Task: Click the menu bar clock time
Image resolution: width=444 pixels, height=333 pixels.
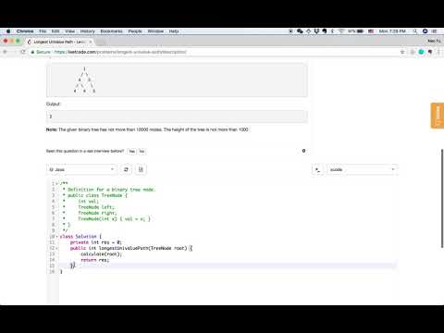Action: (x=392, y=31)
